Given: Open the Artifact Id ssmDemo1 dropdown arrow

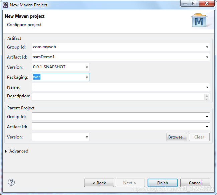Looking at the screenshot, I should [x=207, y=57].
